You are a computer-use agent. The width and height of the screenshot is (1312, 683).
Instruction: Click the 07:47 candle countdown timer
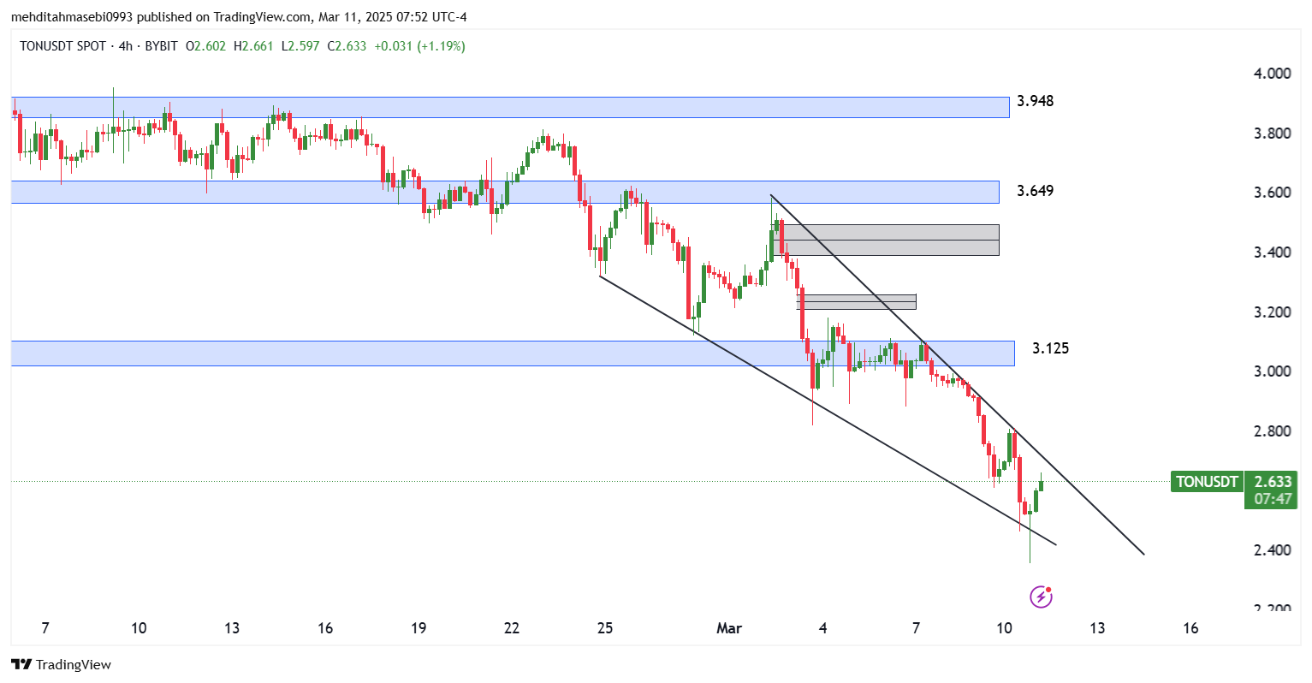tap(1273, 499)
